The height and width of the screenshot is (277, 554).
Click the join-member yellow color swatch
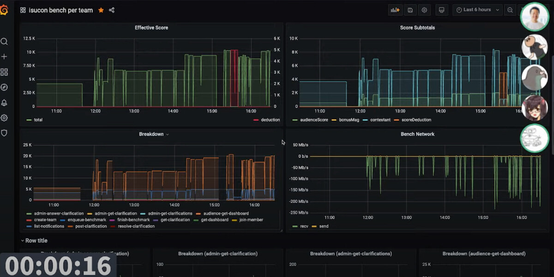click(x=235, y=220)
